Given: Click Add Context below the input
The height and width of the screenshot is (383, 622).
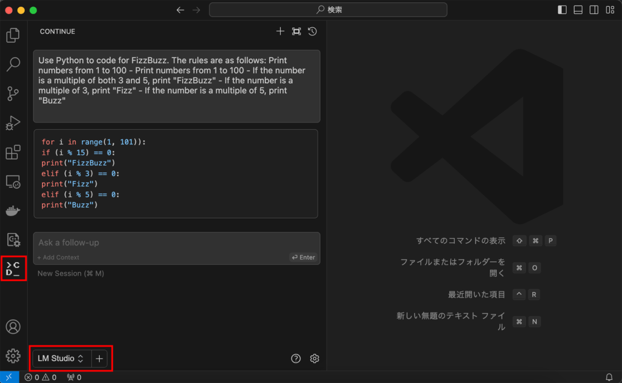Looking at the screenshot, I should click(58, 257).
